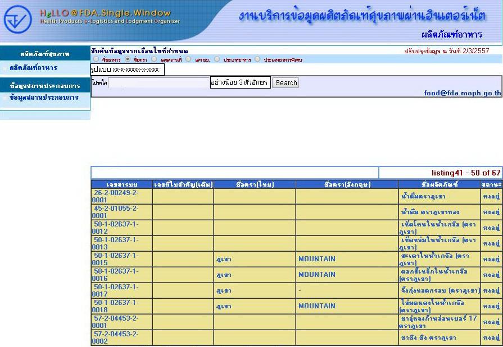Click serial number 50-1-02637-1-0016
The height and width of the screenshot is (347, 503).
coord(115,275)
